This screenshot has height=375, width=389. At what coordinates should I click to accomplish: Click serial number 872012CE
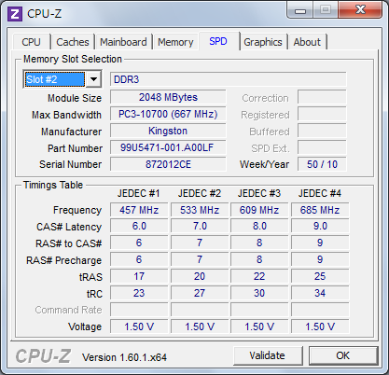pos(168,164)
